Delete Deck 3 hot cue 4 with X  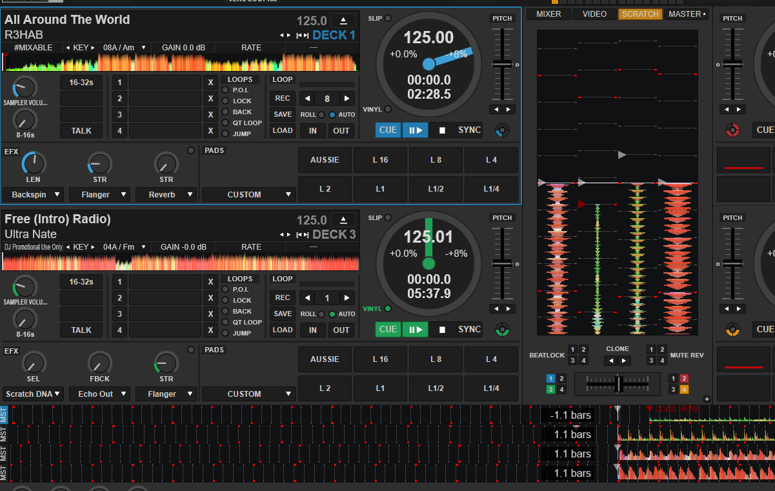click(x=210, y=330)
